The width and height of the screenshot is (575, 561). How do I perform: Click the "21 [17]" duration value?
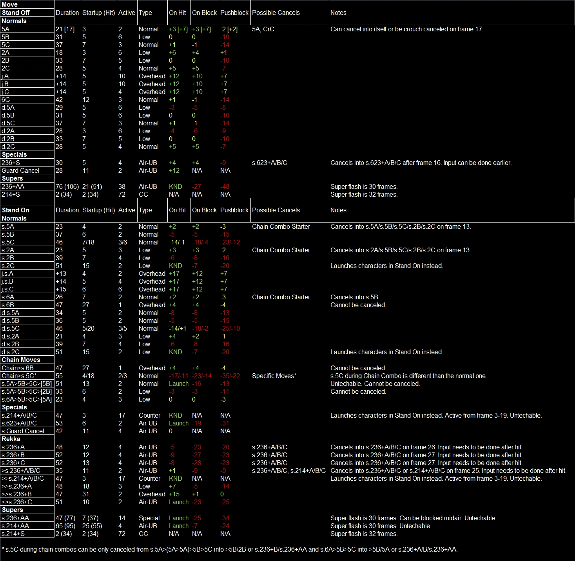(x=65, y=29)
